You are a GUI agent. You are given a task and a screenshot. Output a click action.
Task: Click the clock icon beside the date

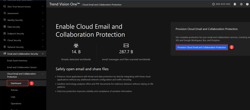click(x=214, y=4)
